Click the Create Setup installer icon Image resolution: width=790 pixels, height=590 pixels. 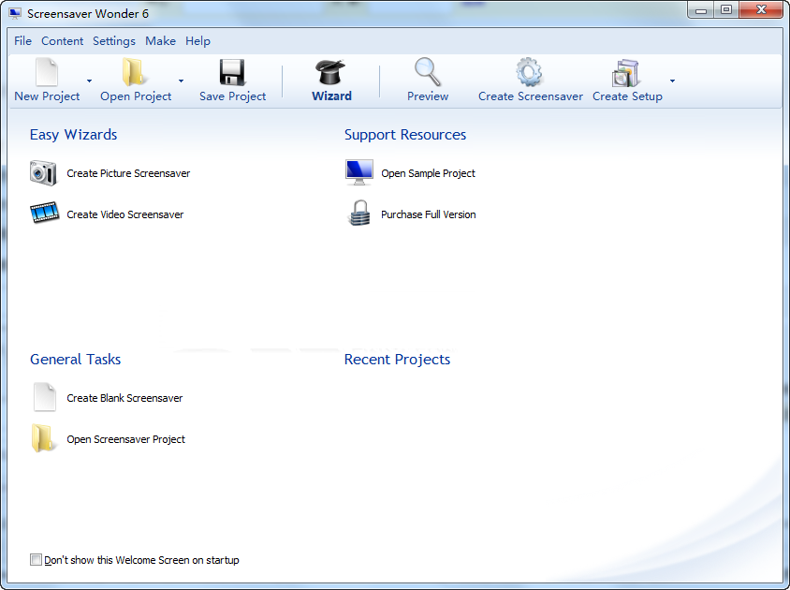[x=625, y=73]
